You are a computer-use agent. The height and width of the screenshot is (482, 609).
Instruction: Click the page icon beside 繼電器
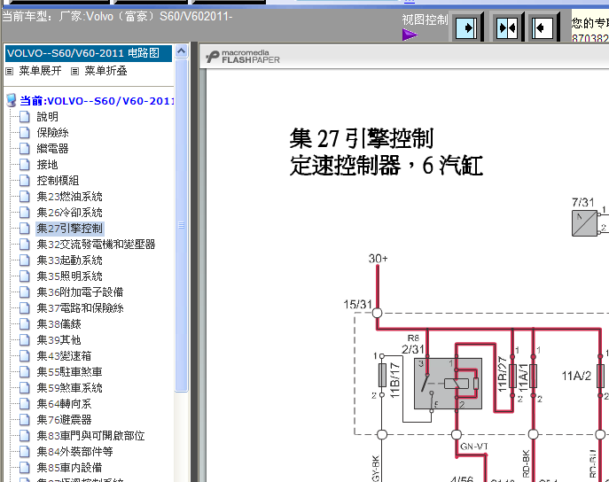pos(25,148)
